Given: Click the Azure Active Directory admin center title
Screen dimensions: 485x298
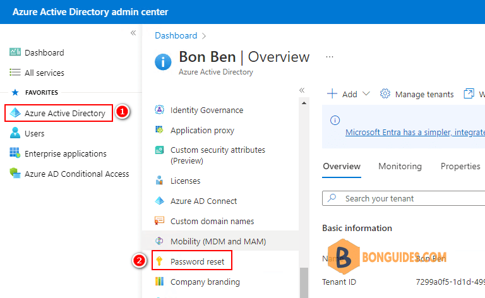Looking at the screenshot, I should 90,12.
